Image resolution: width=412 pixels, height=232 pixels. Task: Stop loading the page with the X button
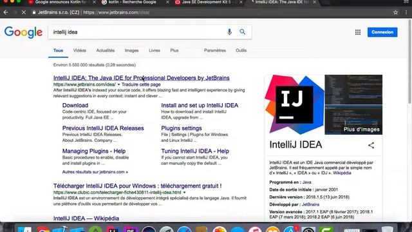[24, 12]
